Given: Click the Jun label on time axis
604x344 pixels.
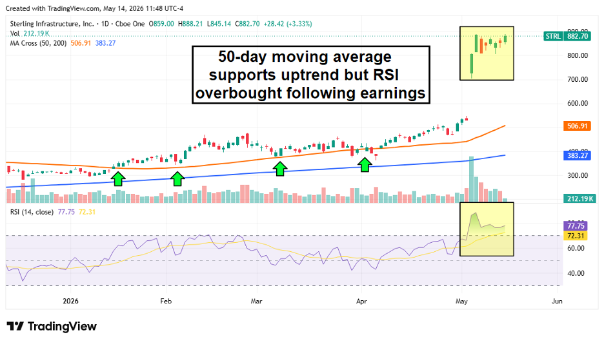Looking at the screenshot, I should [x=557, y=301].
